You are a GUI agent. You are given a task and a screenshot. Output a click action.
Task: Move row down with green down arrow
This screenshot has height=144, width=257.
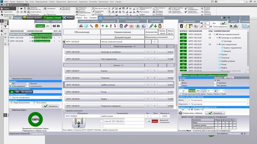click(107, 26)
